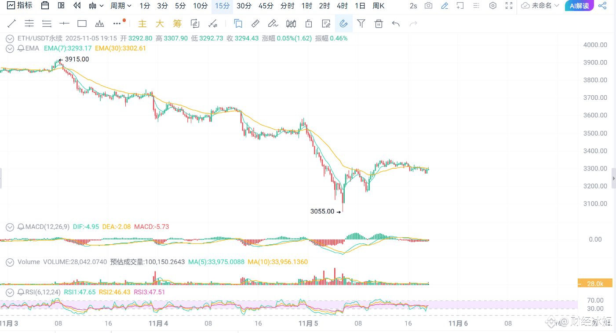
Task: Select the rectangle drawing tool
Action: pyautogui.click(x=82, y=23)
